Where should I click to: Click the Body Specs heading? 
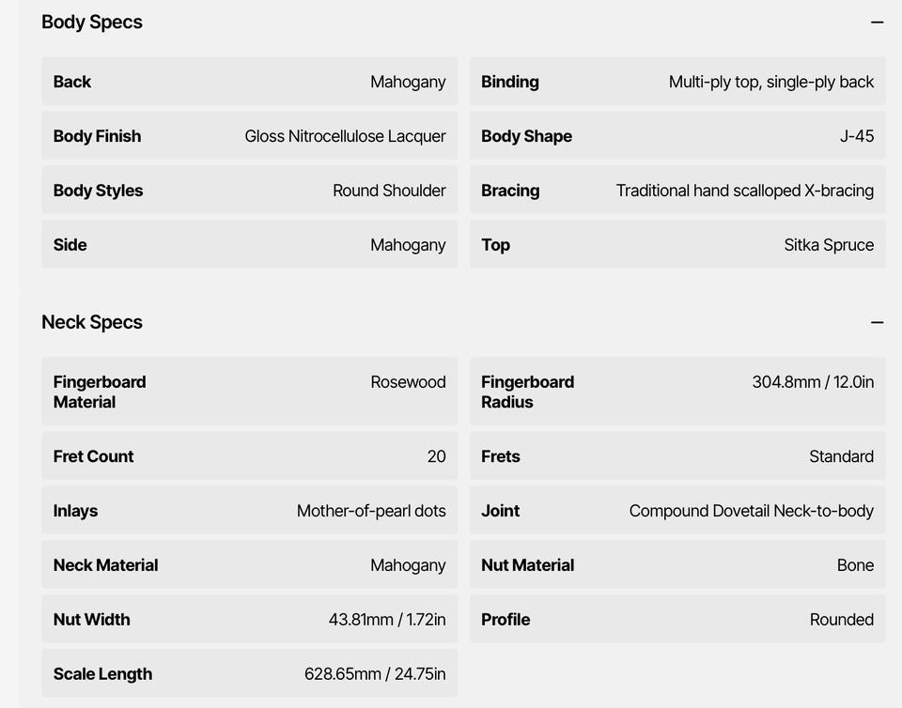[92, 23]
